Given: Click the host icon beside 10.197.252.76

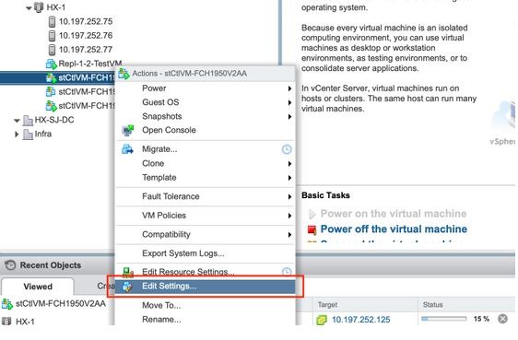Looking at the screenshot, I should [x=52, y=36].
